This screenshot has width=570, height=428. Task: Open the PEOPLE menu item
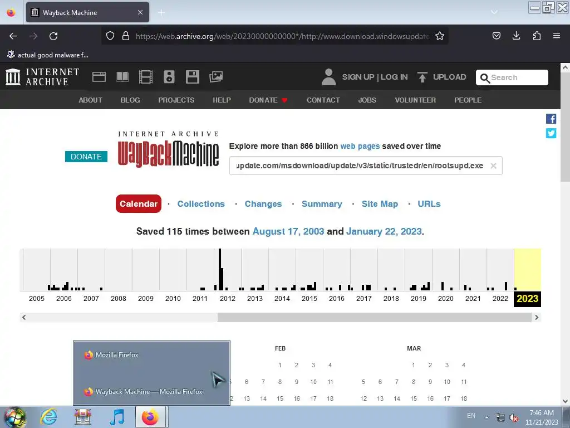pyautogui.click(x=468, y=100)
